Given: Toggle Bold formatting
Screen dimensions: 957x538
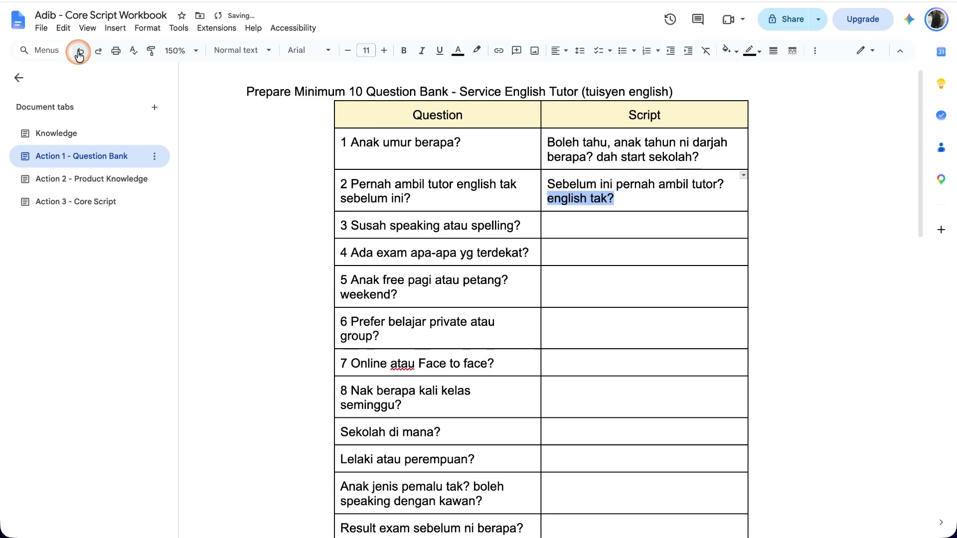Looking at the screenshot, I should pos(404,51).
